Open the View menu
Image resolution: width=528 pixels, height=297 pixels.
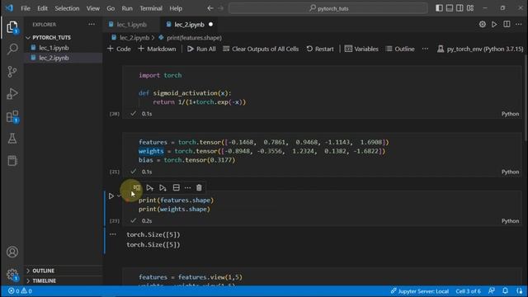93,8
